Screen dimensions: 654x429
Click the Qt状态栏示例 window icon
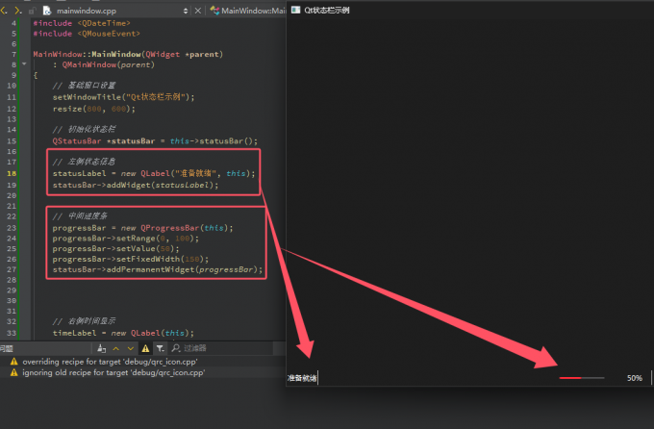pos(295,9)
